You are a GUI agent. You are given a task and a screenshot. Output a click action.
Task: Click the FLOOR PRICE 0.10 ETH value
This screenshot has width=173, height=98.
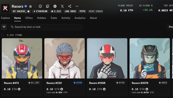tap(126, 10)
